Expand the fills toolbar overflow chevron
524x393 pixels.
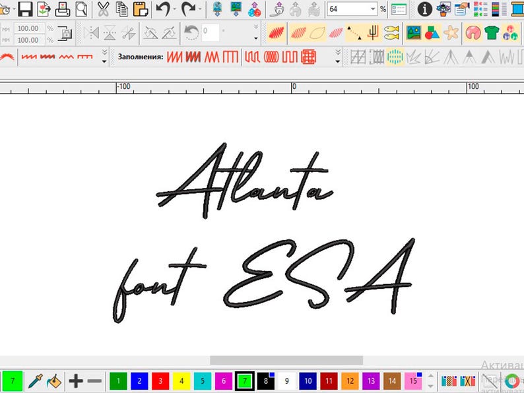(338, 51)
